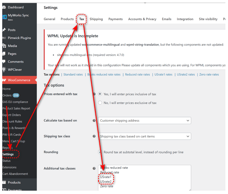Open Points & Rewards submenu

(14, 128)
